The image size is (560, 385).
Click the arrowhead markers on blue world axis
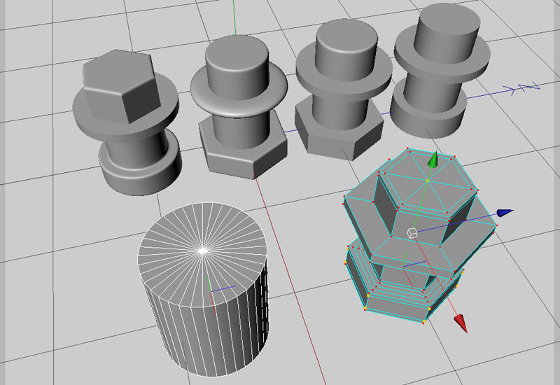click(525, 87)
